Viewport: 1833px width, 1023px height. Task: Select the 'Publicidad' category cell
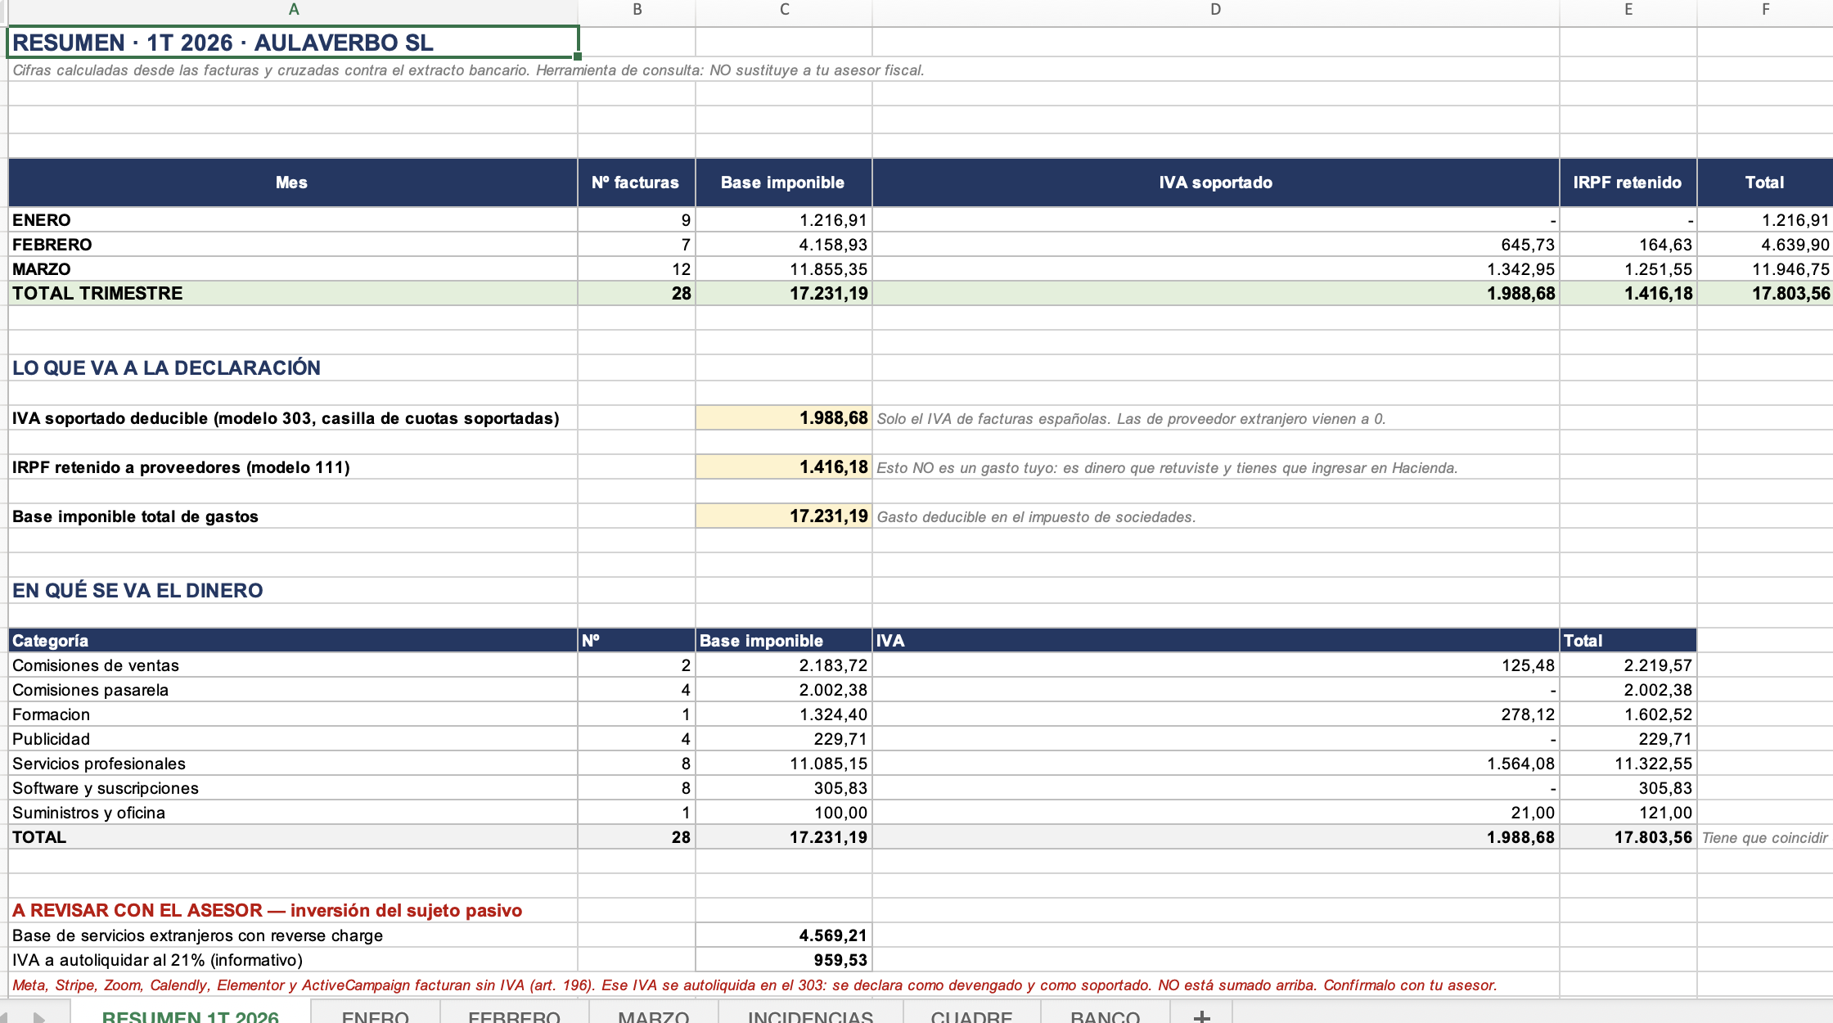click(293, 739)
